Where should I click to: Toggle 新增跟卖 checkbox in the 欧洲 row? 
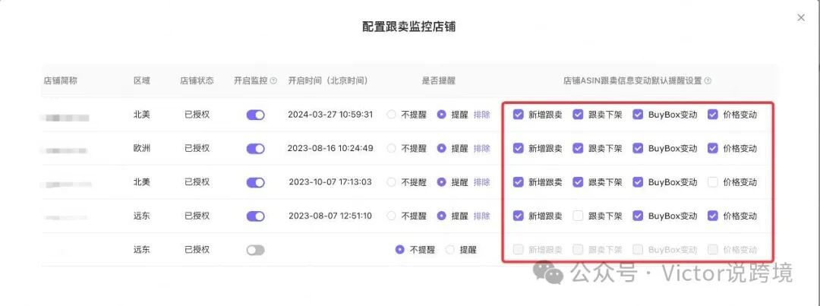519,149
